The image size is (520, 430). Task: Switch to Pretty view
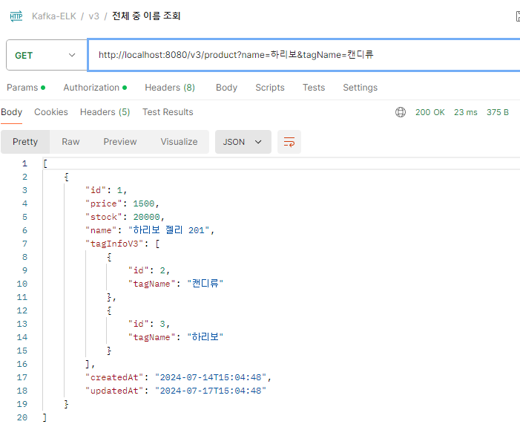[x=25, y=142]
